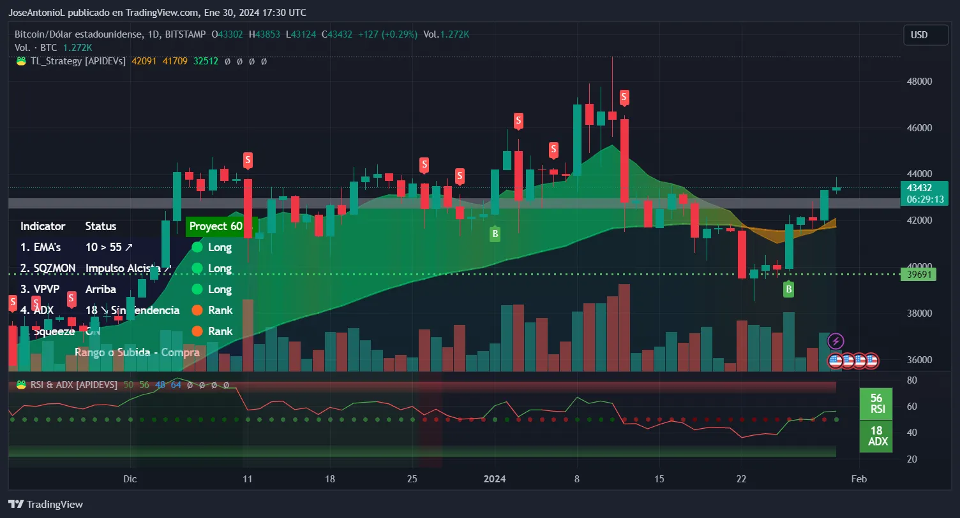
Task: Click the S sell marker near Dec 25
Action: 424,164
